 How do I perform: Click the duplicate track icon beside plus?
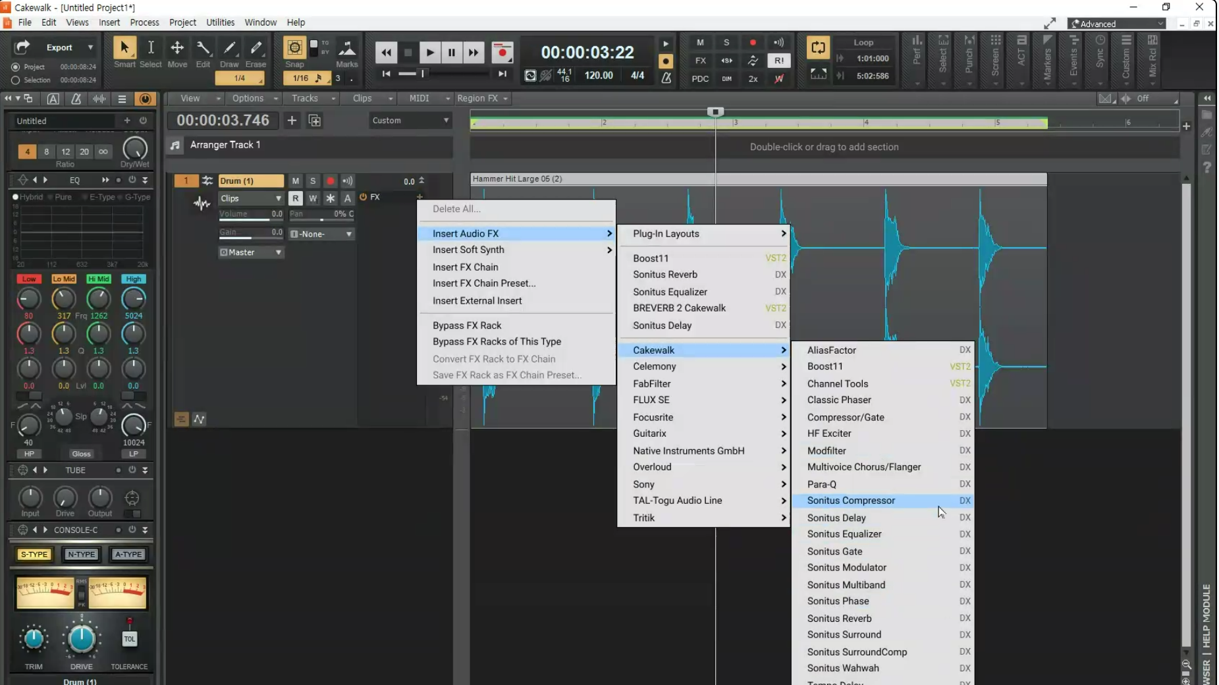[315, 121]
